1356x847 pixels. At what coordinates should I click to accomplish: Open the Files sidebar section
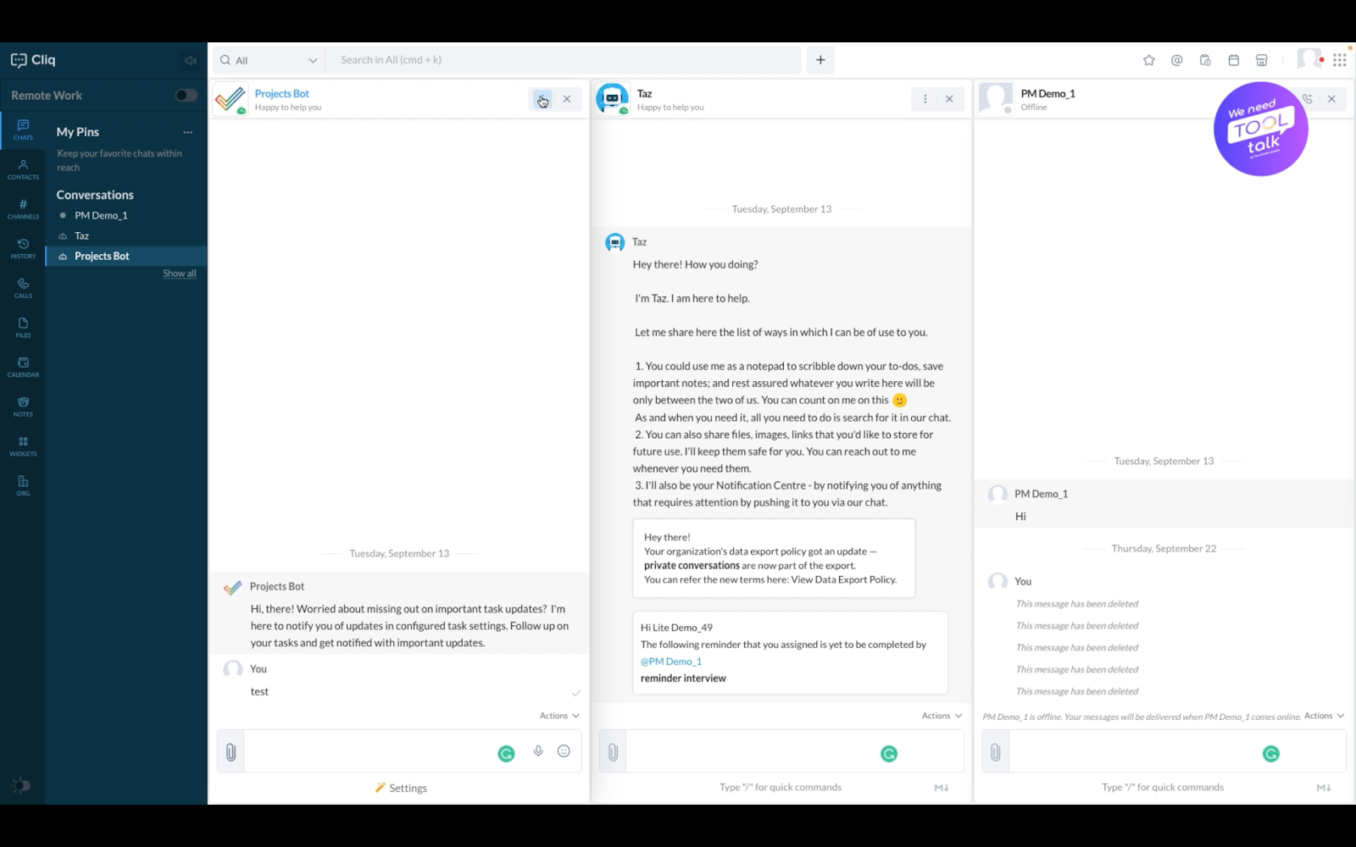coord(23,328)
